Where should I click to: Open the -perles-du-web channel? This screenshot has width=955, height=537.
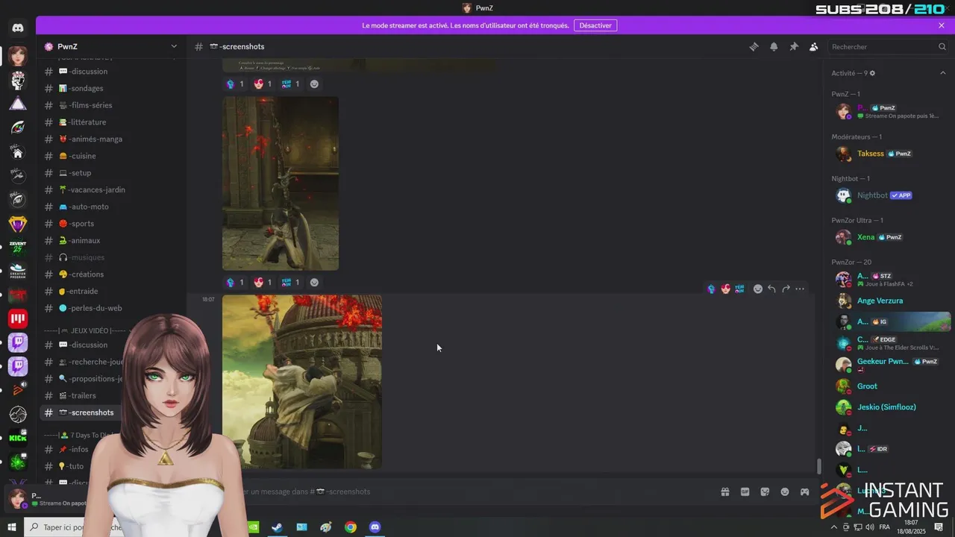click(x=110, y=308)
